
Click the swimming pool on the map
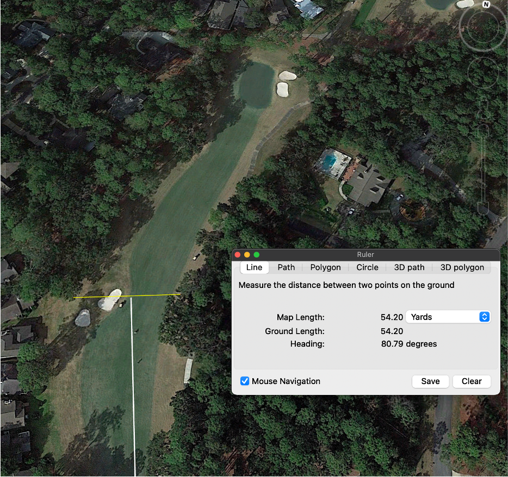pos(329,161)
